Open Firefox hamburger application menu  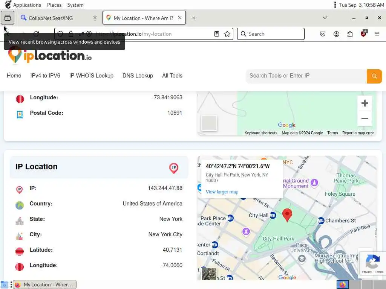[377, 34]
